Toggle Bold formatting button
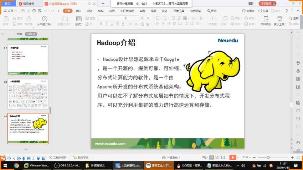 [101, 24]
